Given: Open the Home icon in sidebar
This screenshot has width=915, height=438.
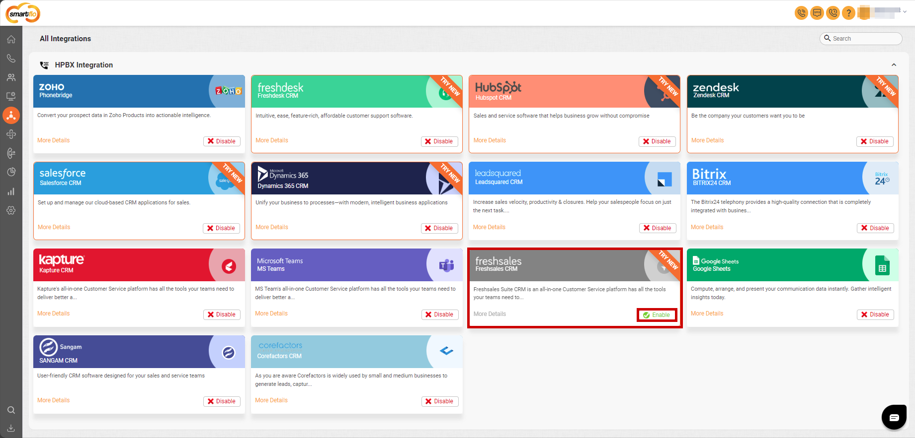Looking at the screenshot, I should pyautogui.click(x=11, y=39).
